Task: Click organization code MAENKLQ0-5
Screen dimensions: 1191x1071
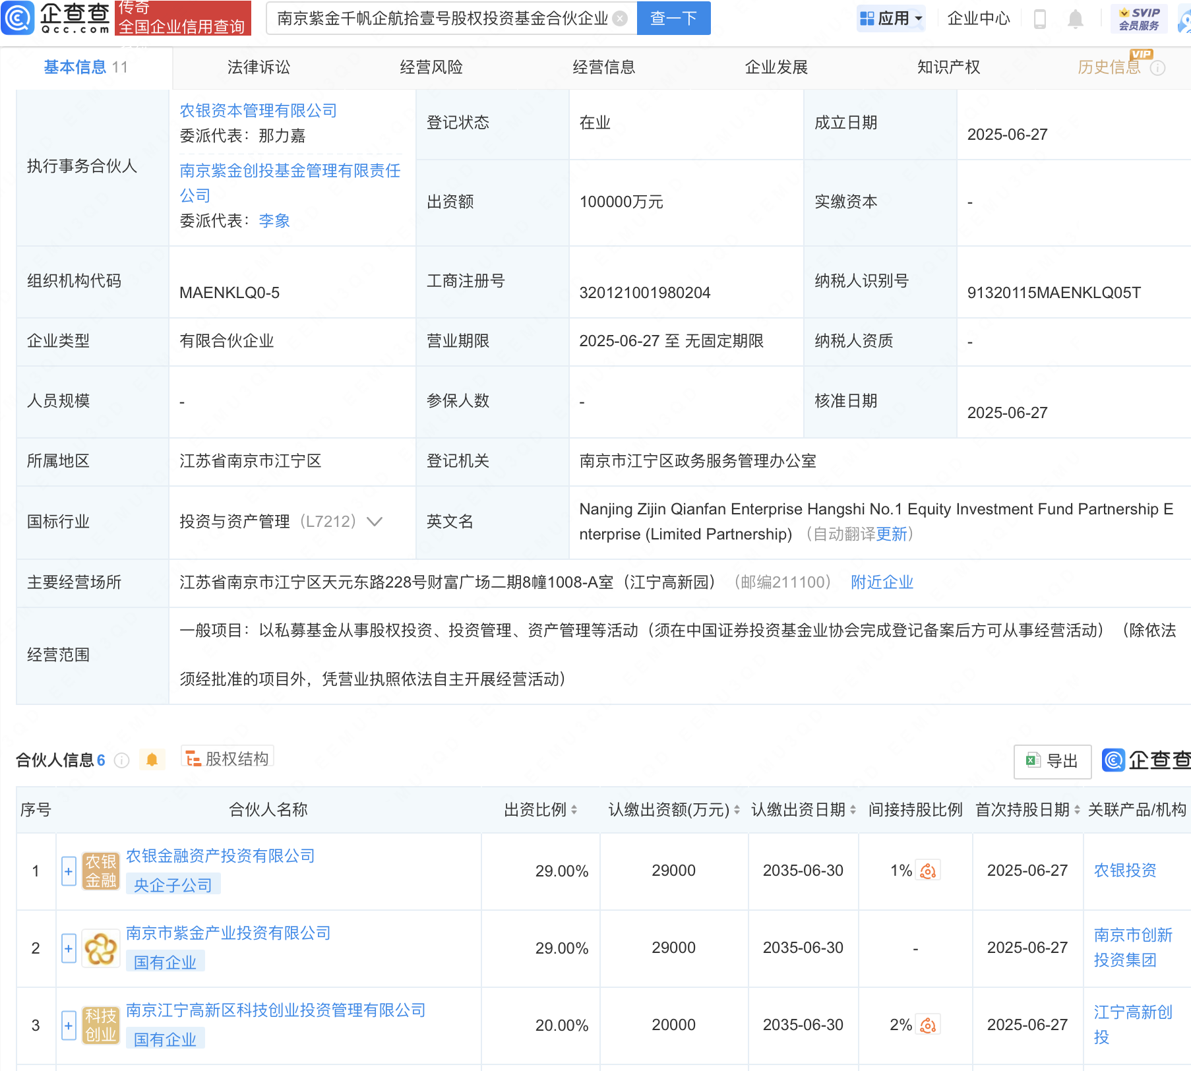Action: 229,293
